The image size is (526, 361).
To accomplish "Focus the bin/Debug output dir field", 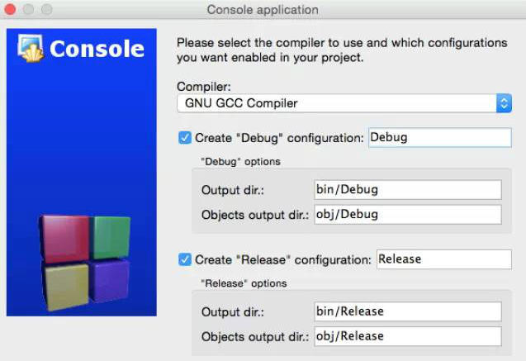I will 407,190.
